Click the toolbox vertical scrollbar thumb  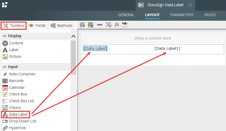pos(73,58)
